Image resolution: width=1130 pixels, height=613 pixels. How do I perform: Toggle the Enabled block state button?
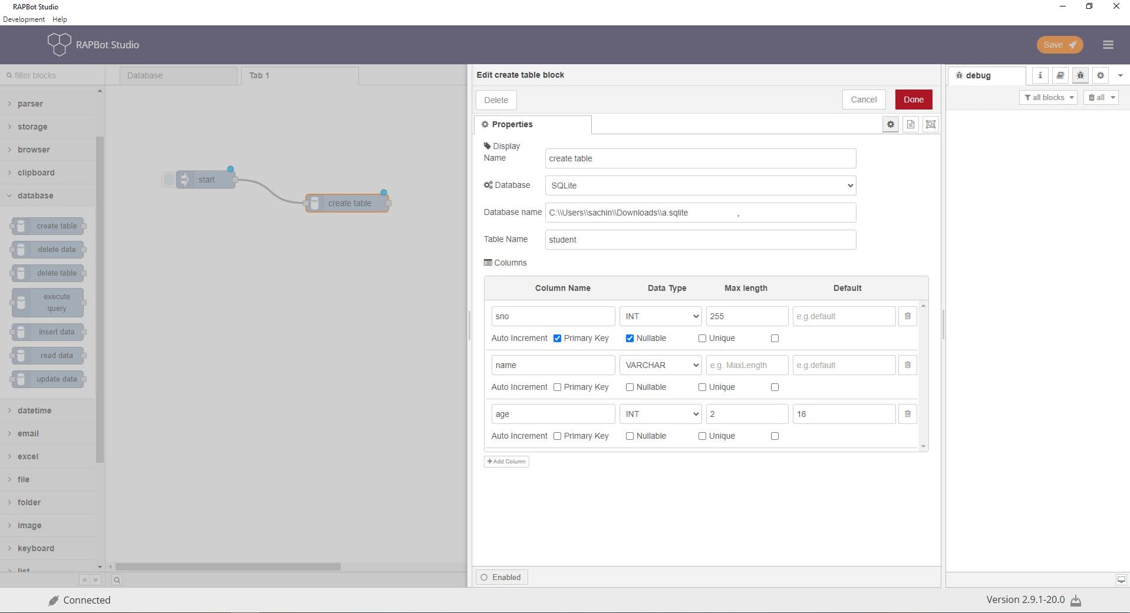[x=502, y=577]
